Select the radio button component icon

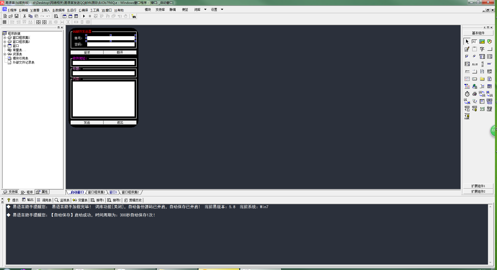(474, 56)
